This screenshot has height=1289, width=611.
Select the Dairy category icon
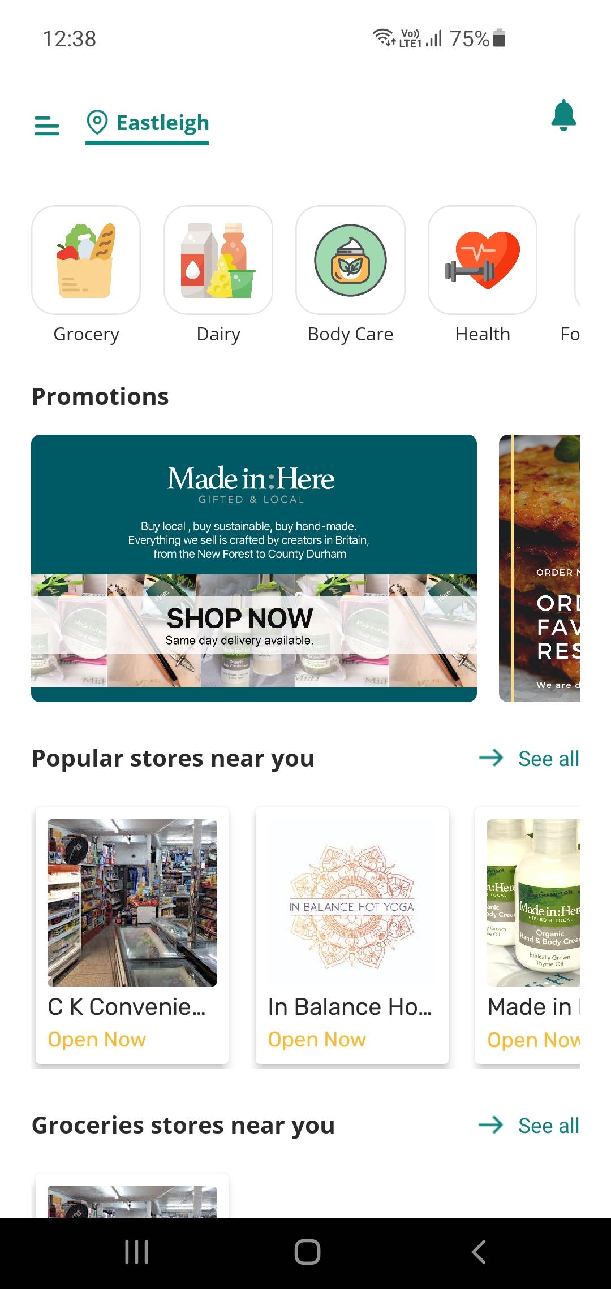coord(218,260)
